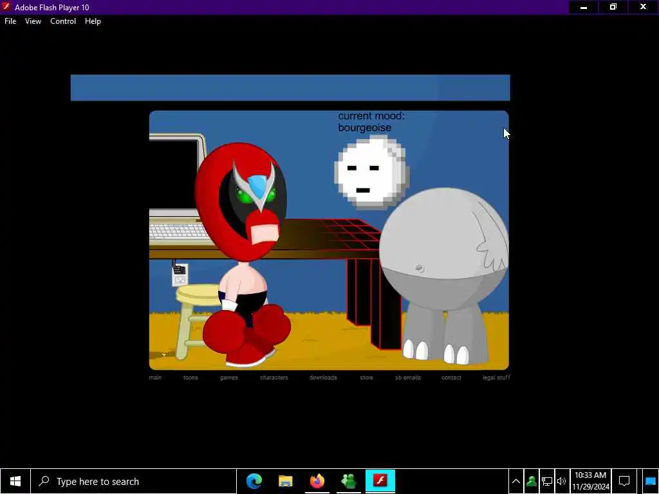Image resolution: width=659 pixels, height=494 pixels.
Task: Click the white pixelated face
Action: click(371, 172)
